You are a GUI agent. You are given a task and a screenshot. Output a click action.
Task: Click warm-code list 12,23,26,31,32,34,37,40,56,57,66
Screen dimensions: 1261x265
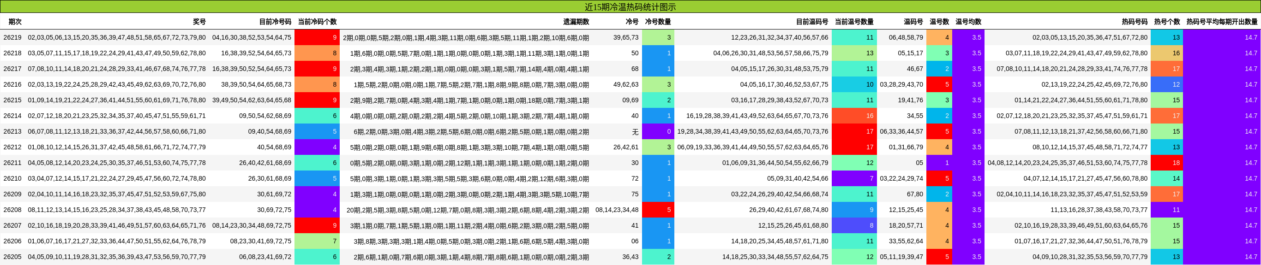pyautogui.click(x=780, y=38)
